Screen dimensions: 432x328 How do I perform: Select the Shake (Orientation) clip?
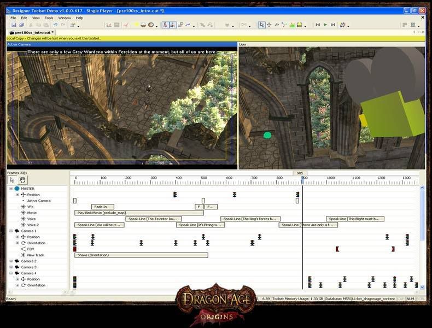tap(141, 255)
